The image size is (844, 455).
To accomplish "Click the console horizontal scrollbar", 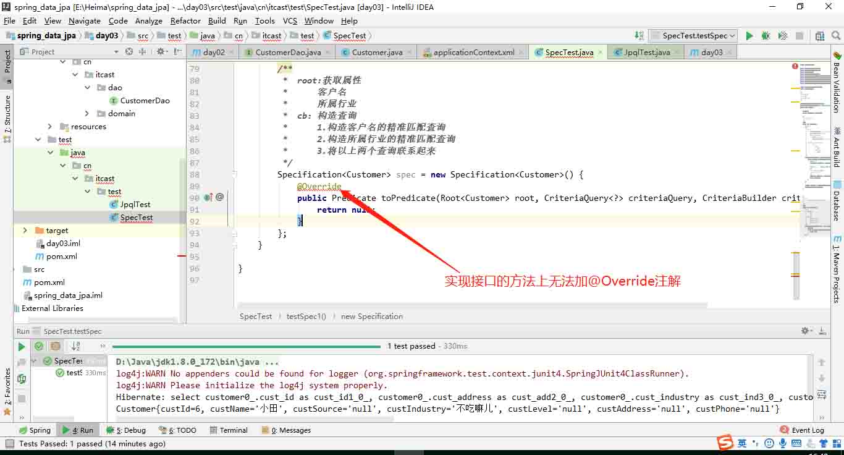I will 255,419.
